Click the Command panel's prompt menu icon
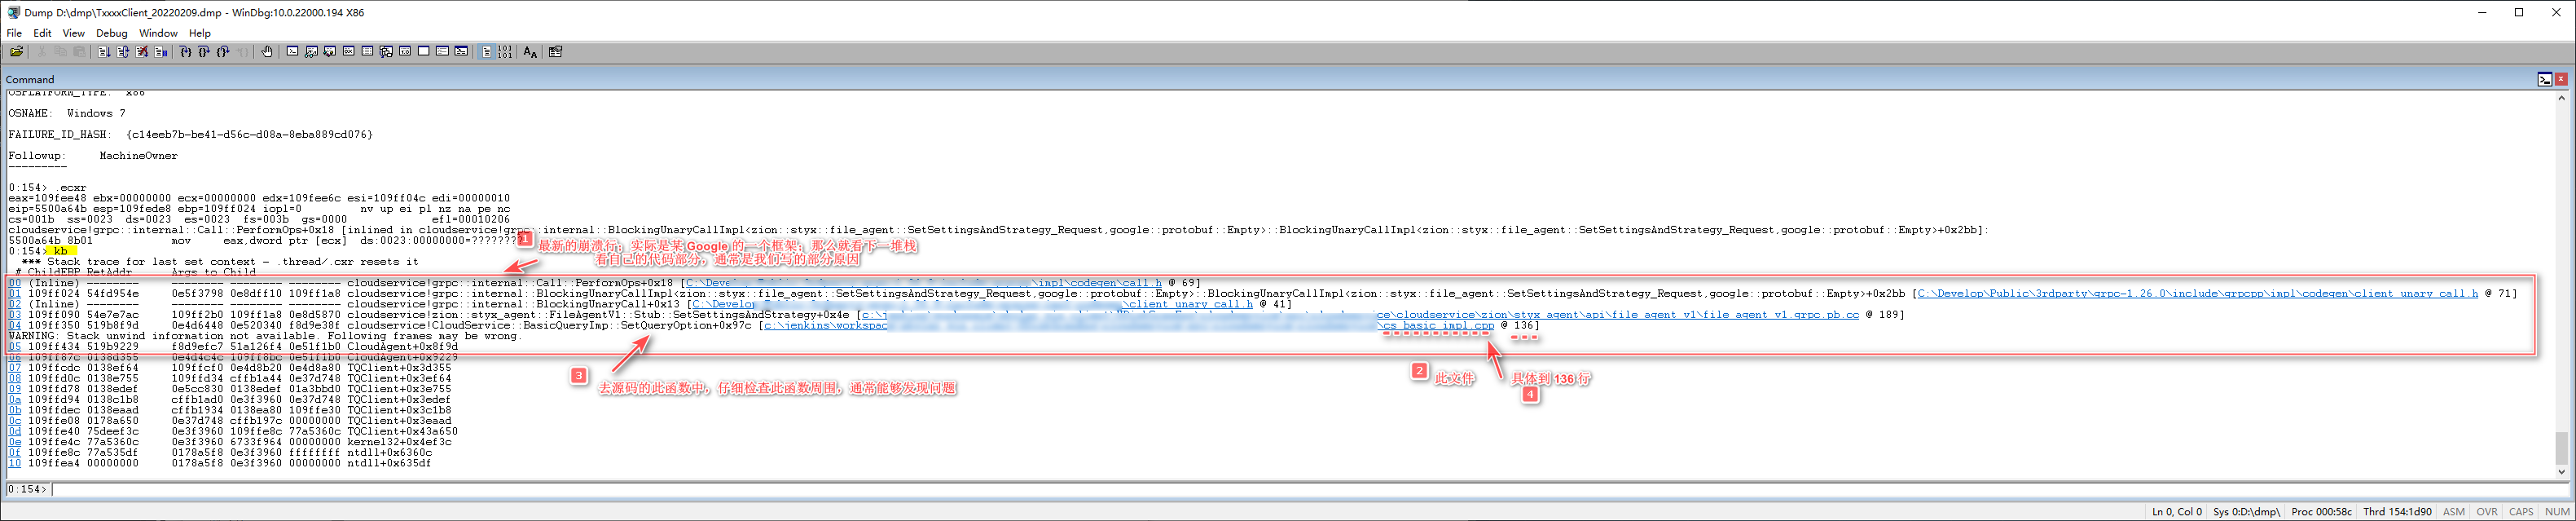The image size is (2576, 521). (2544, 79)
